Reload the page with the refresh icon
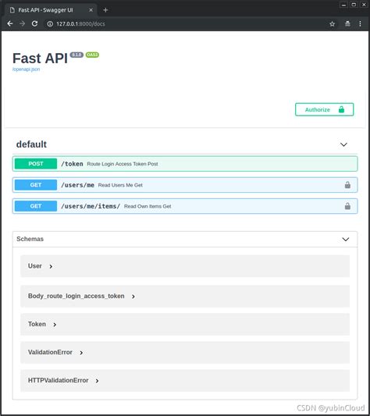The height and width of the screenshot is (416, 370). click(x=35, y=23)
